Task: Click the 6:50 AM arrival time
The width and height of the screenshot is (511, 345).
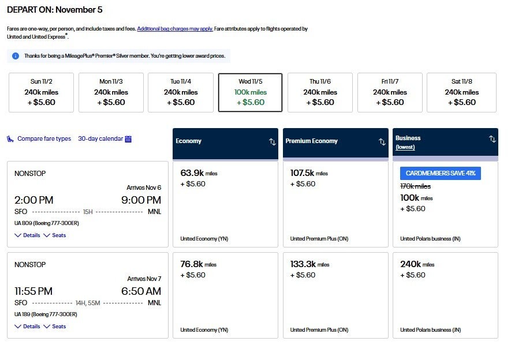Action: click(x=141, y=291)
